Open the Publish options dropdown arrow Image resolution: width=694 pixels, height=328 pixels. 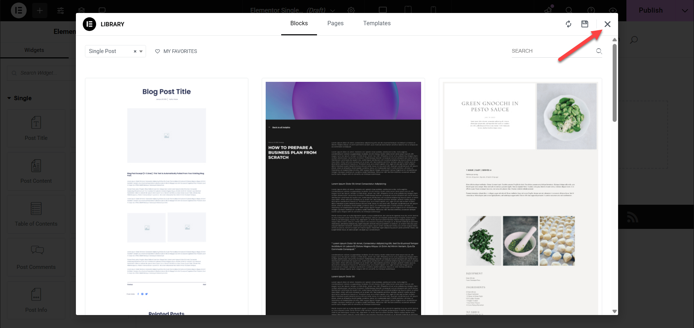685,10
